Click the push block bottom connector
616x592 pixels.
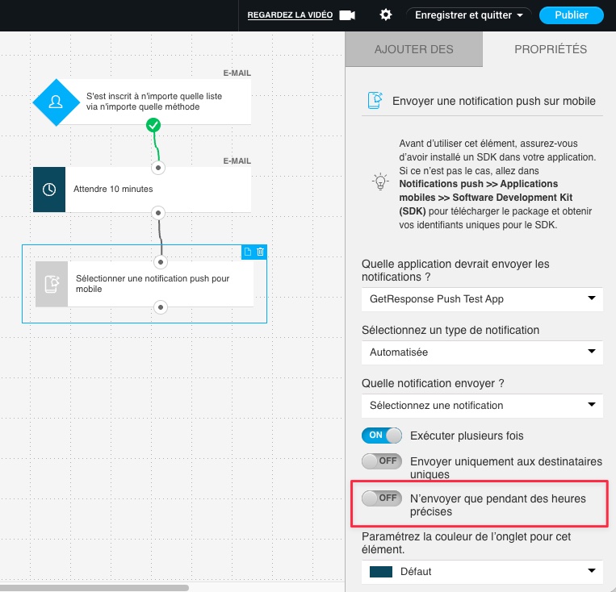(161, 307)
